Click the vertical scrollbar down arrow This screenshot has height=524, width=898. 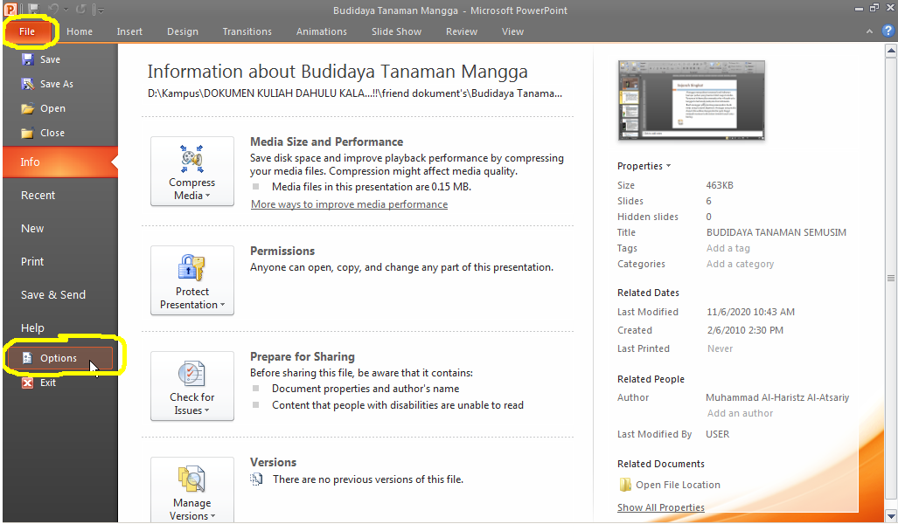click(x=890, y=515)
